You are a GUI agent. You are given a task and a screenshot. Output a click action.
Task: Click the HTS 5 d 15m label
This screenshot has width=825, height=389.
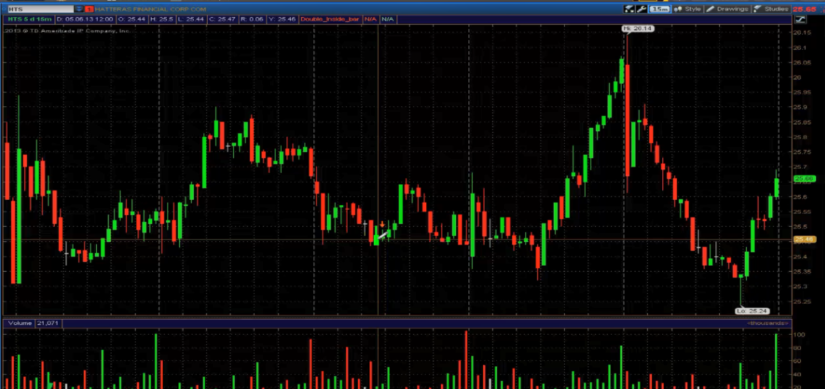29,19
